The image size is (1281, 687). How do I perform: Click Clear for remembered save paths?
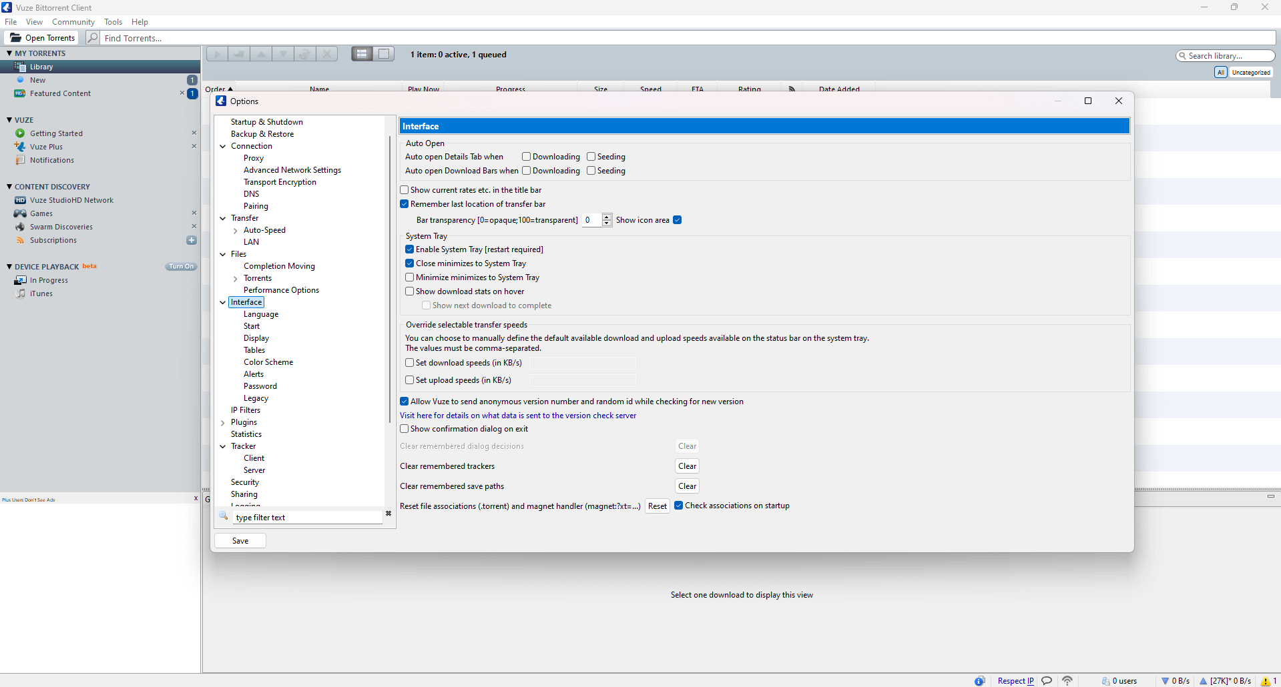point(687,486)
